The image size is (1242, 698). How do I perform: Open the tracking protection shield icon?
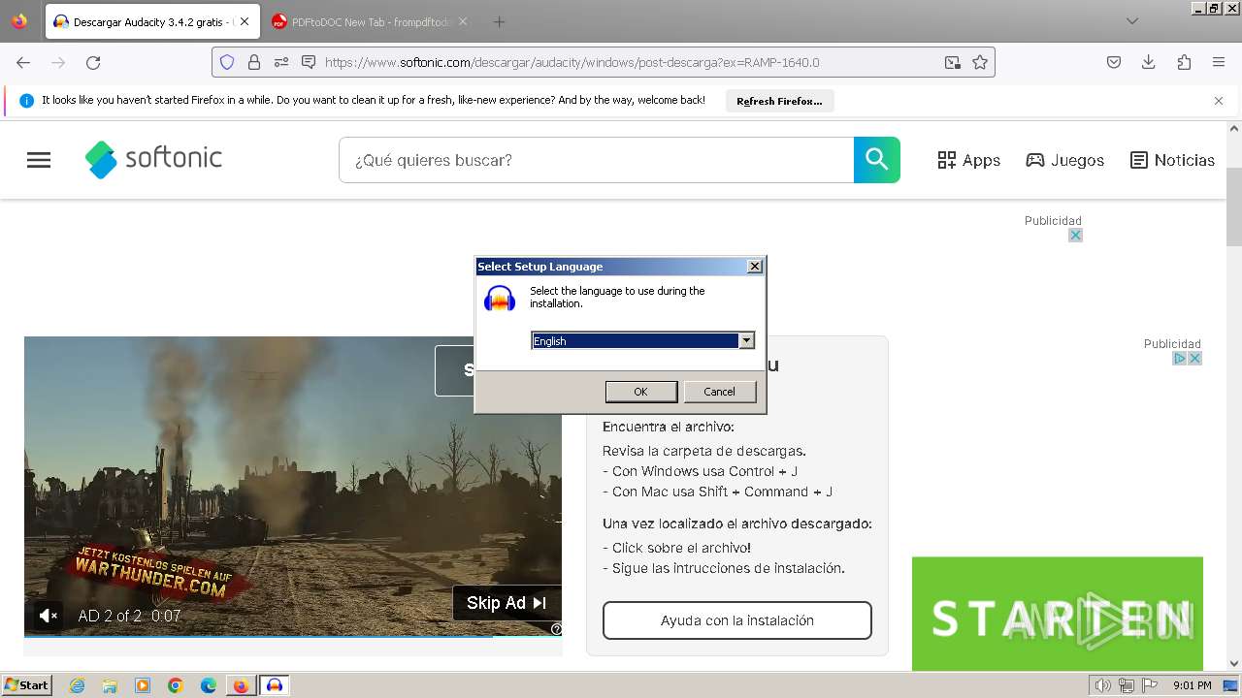coord(227,62)
